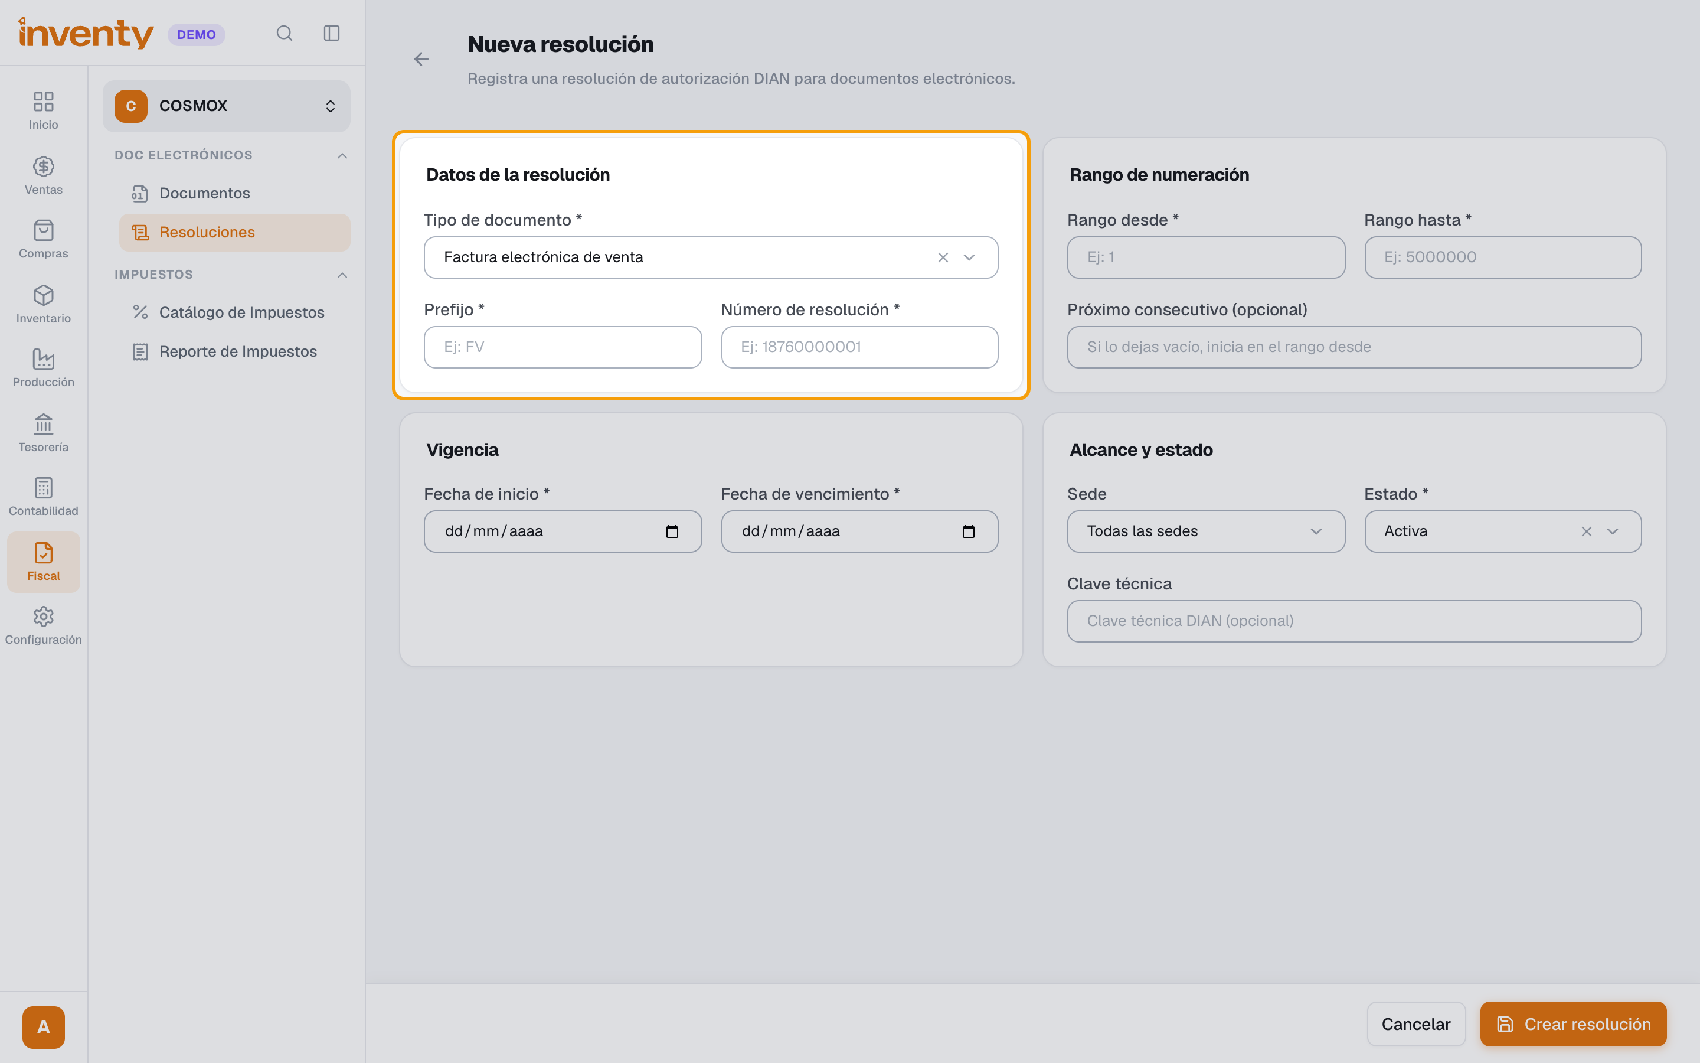Focus the Rango desde field

[1205, 257]
